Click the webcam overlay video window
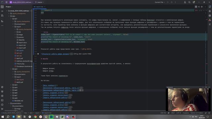This screenshot has width=212, height=119. click(188, 99)
